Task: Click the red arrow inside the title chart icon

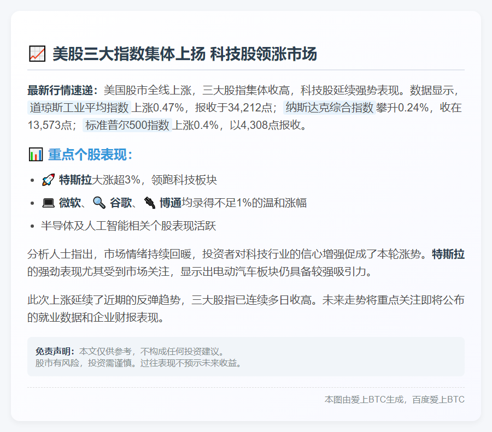Action: tap(38, 53)
